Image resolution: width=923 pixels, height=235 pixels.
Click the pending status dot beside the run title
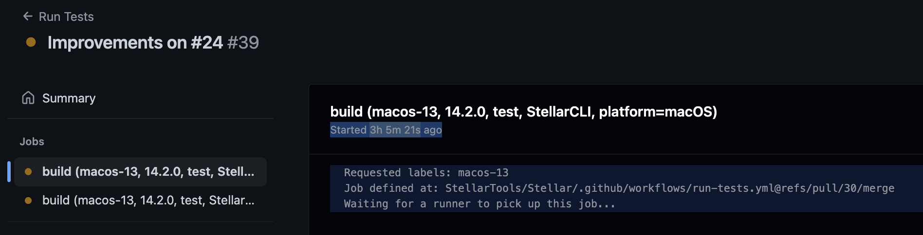tap(31, 42)
